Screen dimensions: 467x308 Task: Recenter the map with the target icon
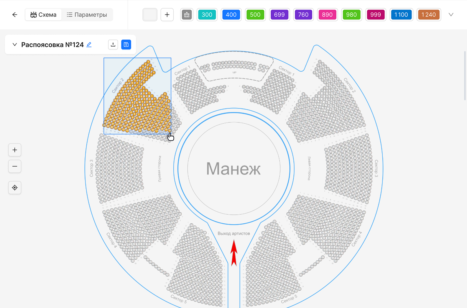pos(15,188)
